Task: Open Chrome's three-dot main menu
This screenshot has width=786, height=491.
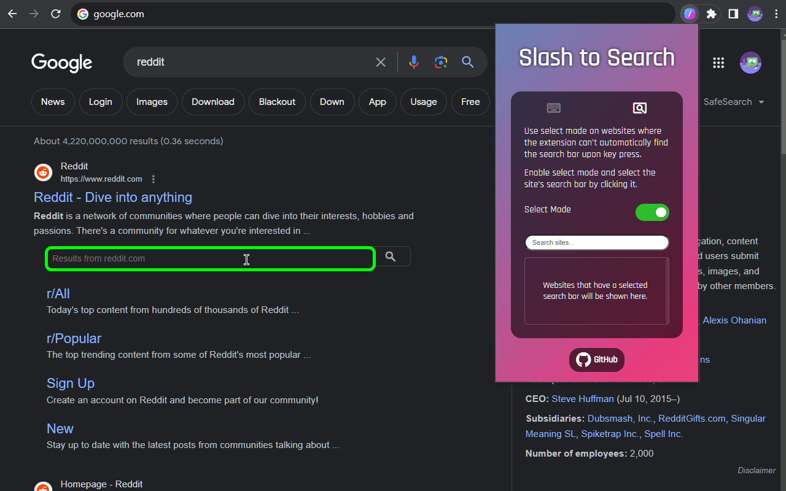Action: tap(776, 14)
